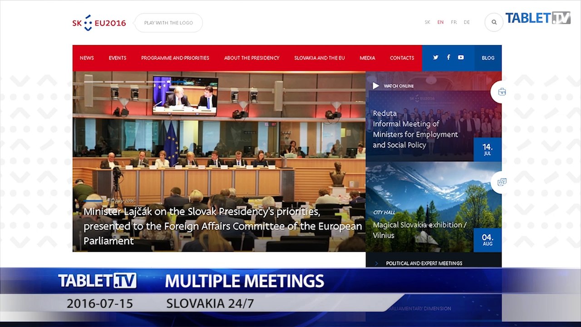Click the Watch Online play icon

click(376, 85)
